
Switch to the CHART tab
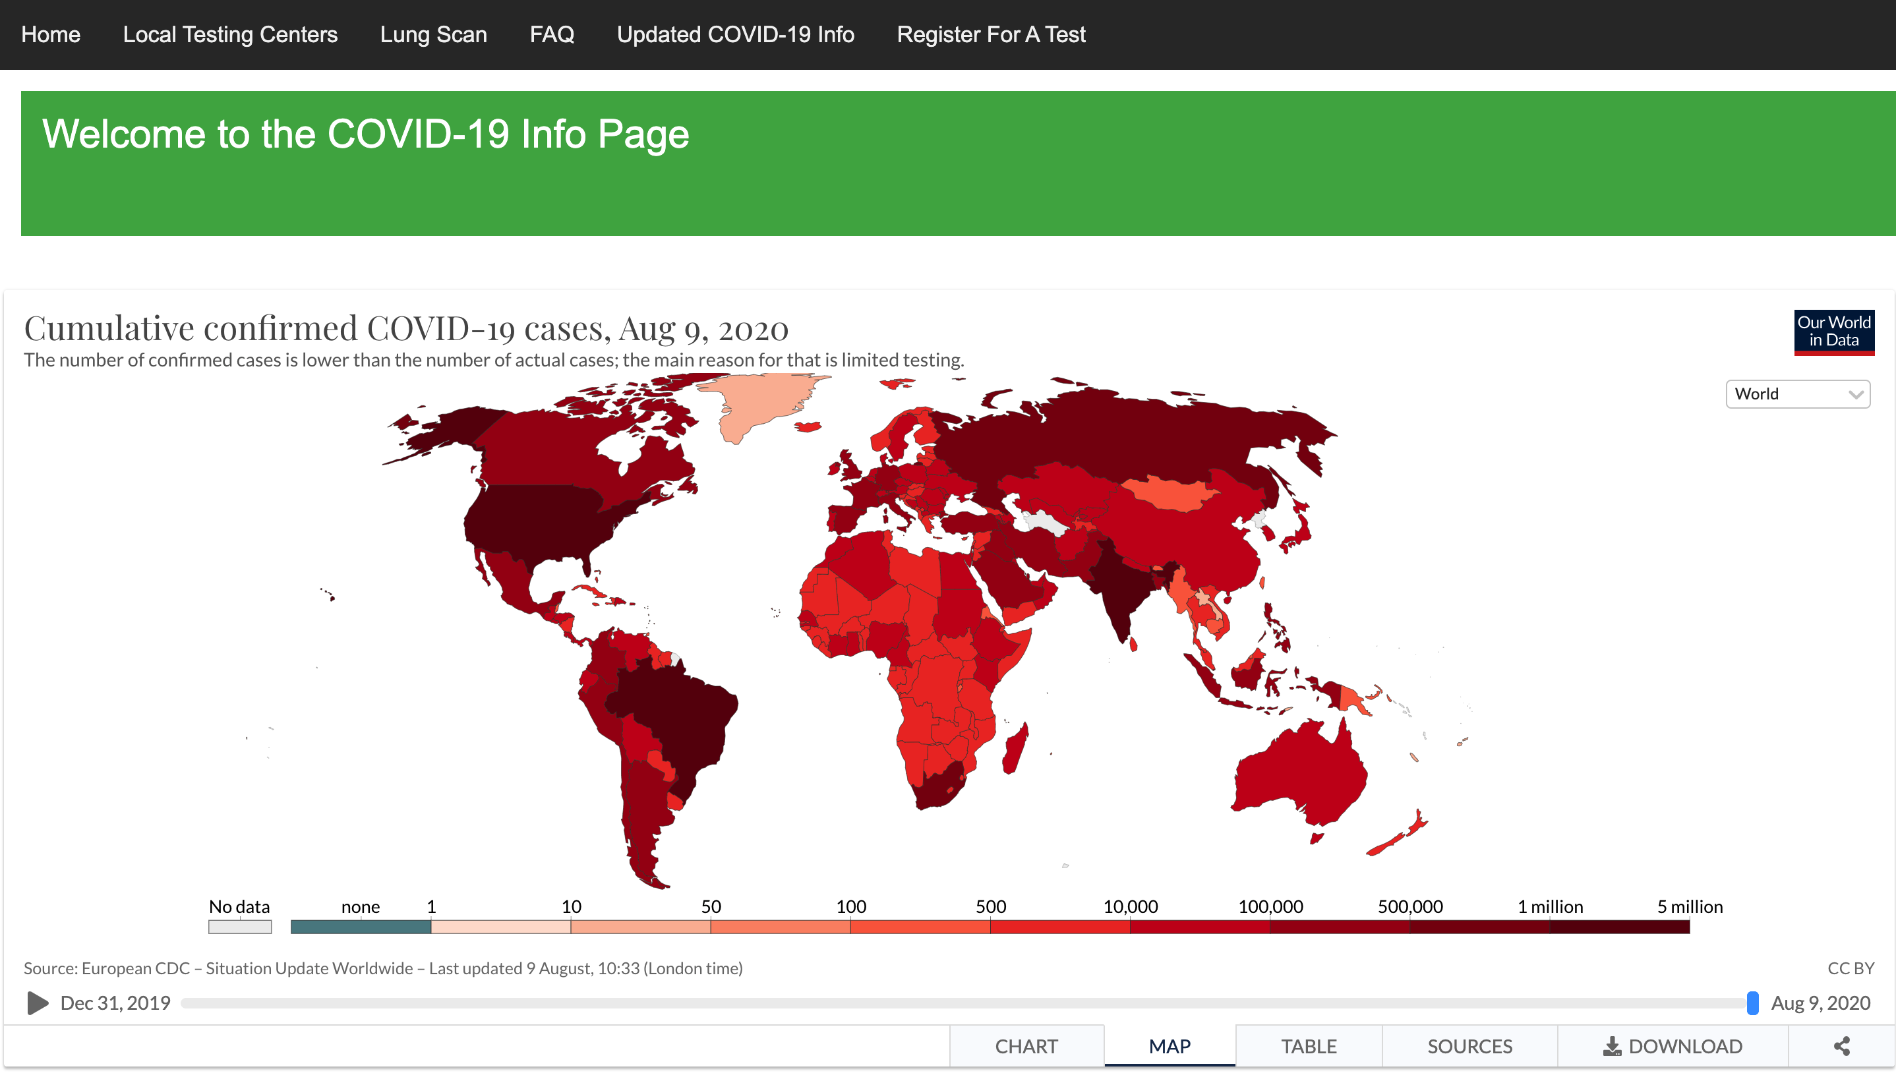point(1026,1046)
